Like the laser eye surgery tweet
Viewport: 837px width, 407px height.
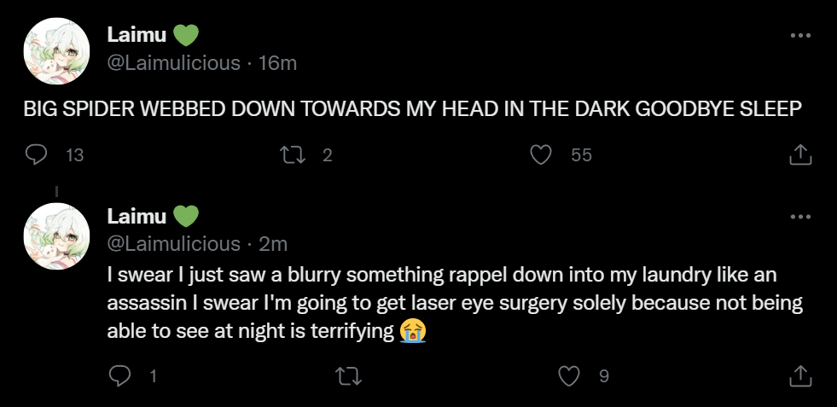[569, 375]
